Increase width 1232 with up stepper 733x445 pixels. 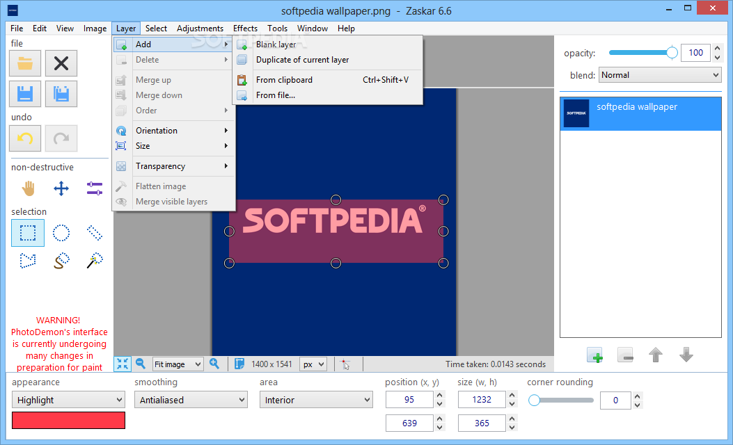512,396
